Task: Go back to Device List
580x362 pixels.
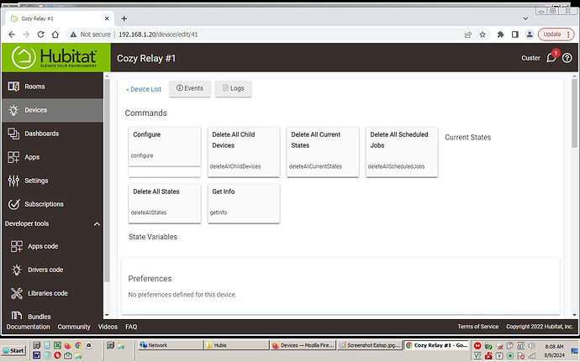Action: pos(144,89)
